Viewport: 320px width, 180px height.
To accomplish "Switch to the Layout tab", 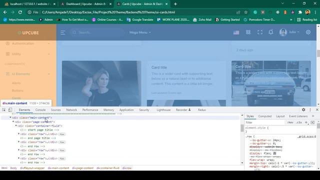I will click(x=280, y=116).
